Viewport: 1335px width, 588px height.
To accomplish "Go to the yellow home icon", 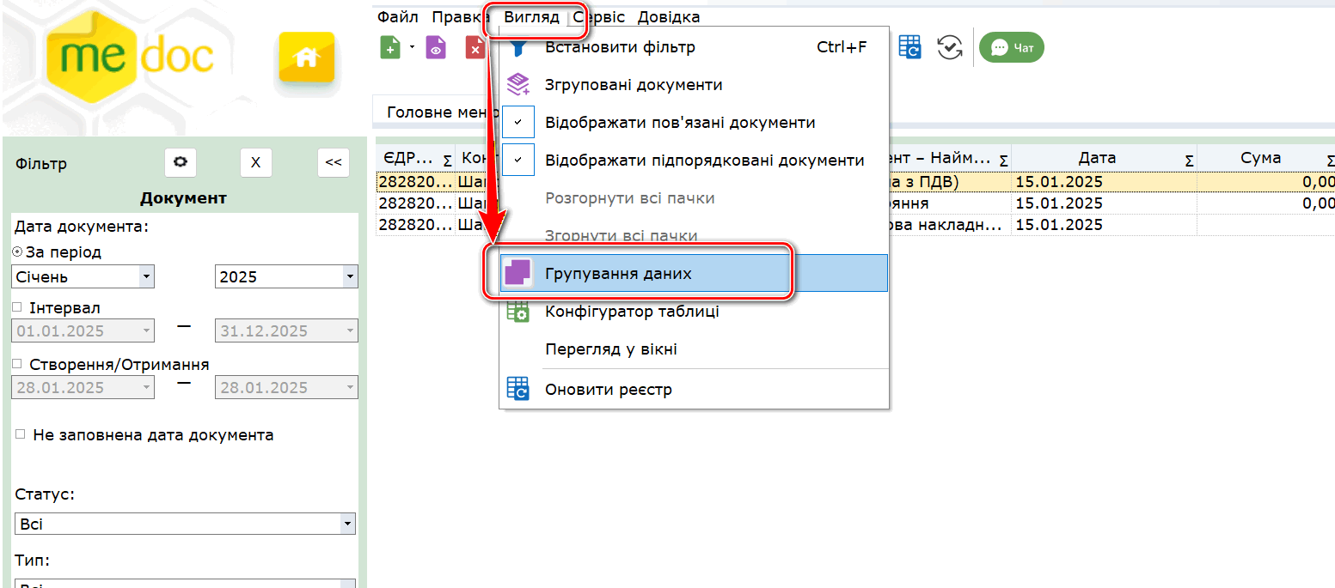I will (305, 58).
